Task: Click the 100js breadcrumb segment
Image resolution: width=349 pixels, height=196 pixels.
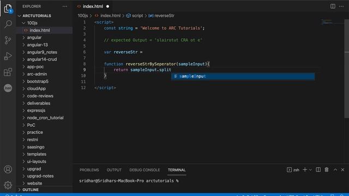Action: click(x=82, y=16)
